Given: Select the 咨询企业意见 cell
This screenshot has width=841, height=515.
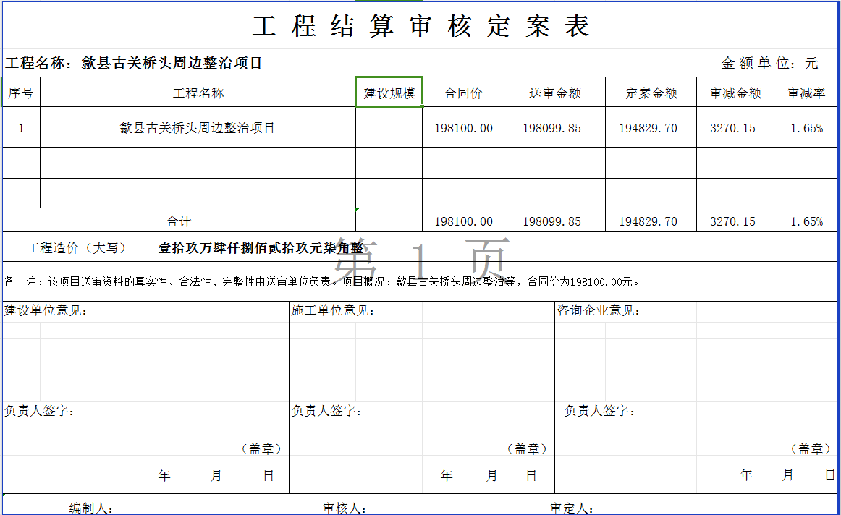Looking at the screenshot, I should (x=599, y=311).
